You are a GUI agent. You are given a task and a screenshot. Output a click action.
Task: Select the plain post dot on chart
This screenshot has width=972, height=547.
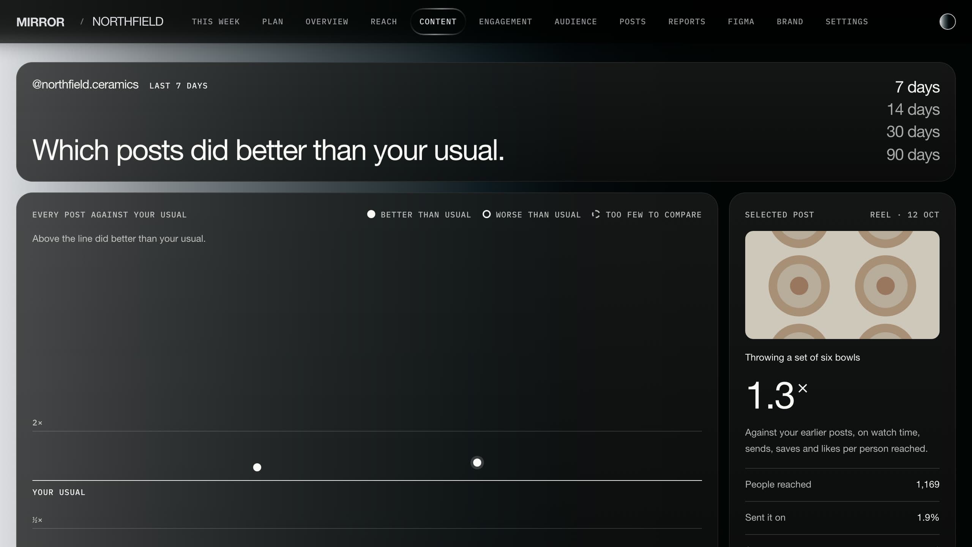[257, 467]
